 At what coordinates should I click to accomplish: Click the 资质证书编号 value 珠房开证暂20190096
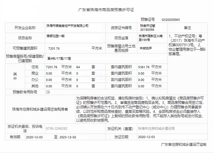147,28
